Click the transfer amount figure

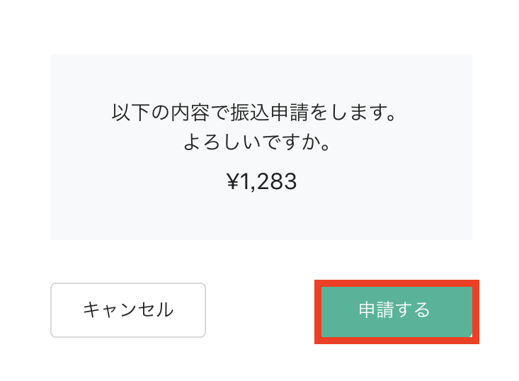coord(261,182)
